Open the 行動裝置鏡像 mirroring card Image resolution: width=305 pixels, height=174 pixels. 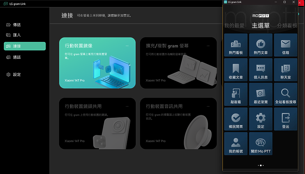[x=97, y=63]
